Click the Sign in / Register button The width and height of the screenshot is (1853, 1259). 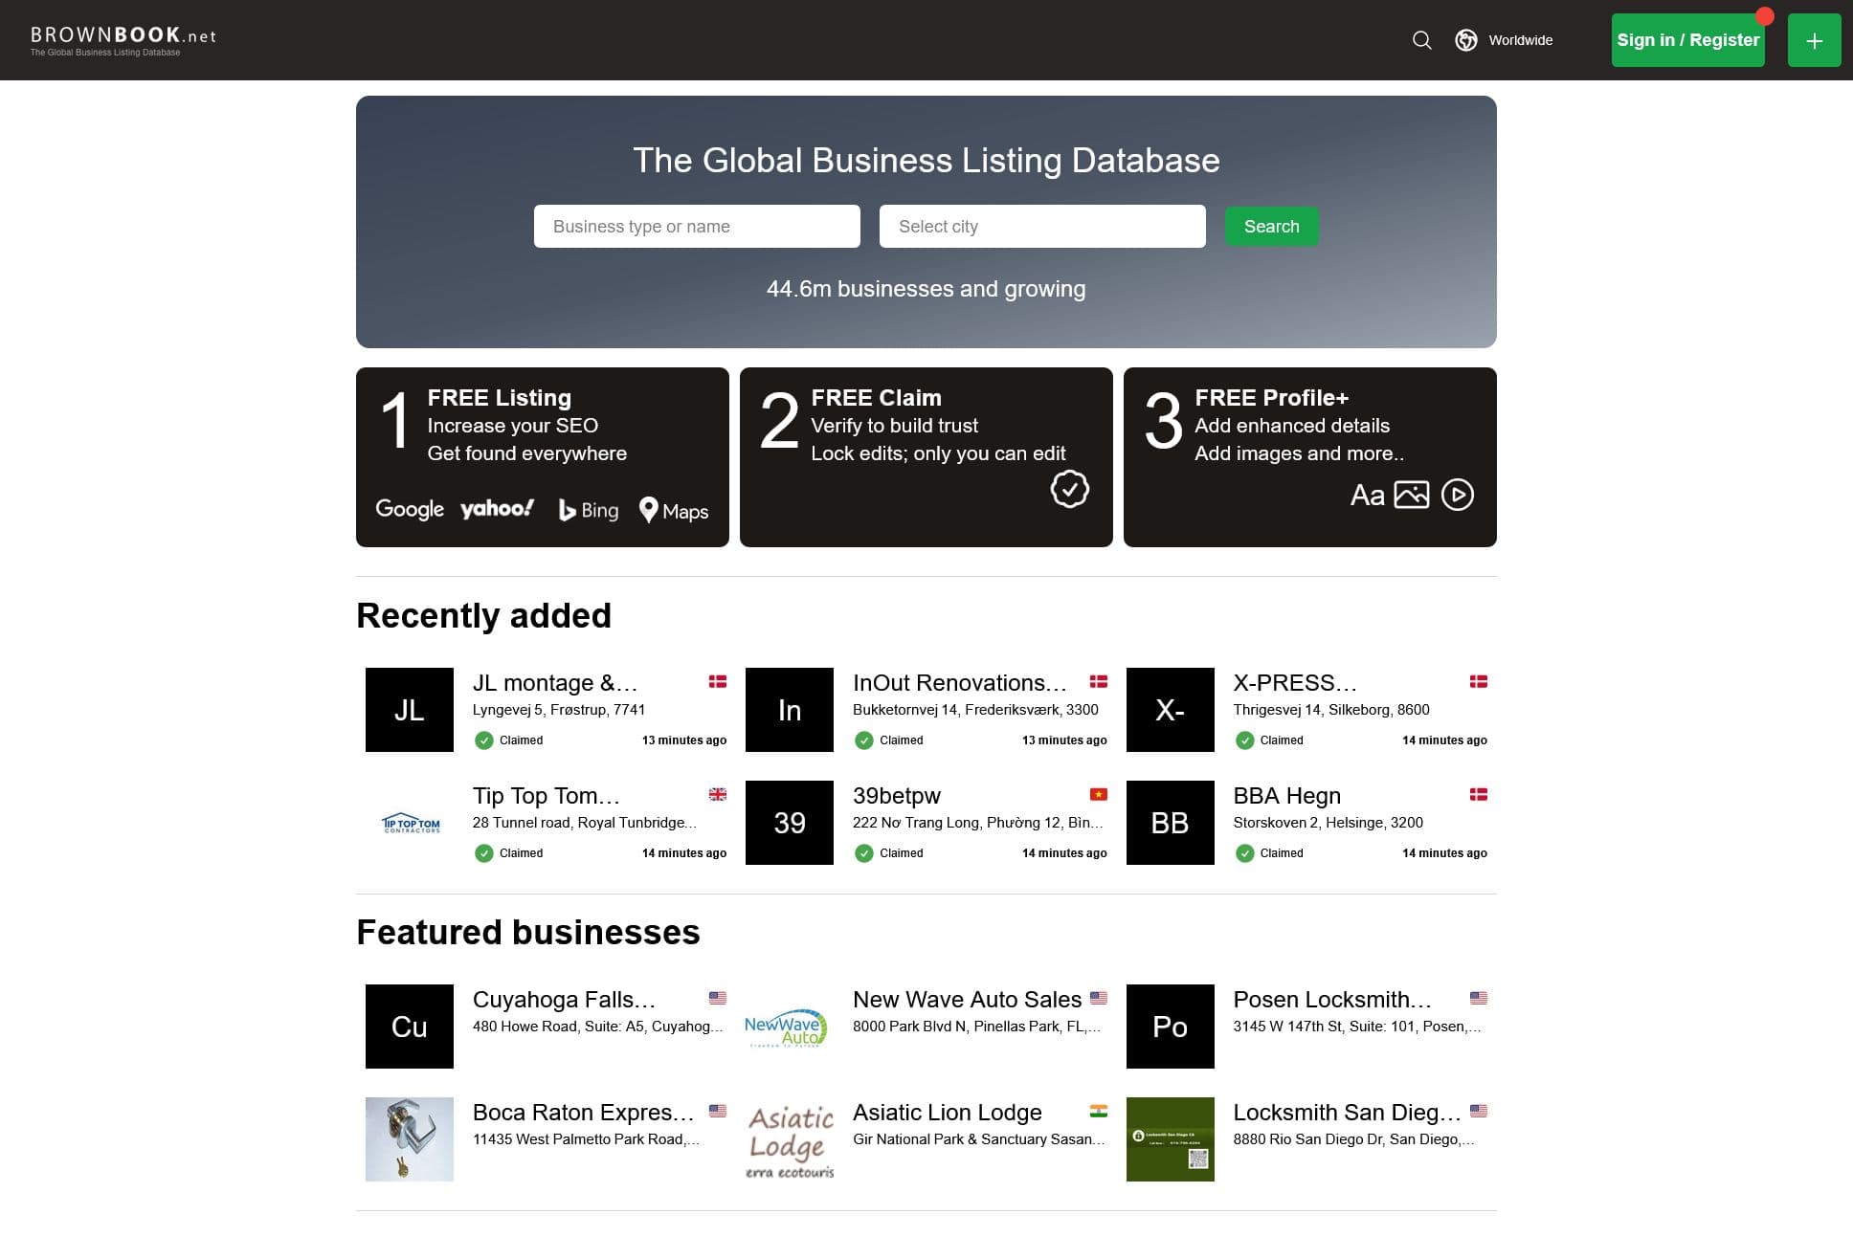(1687, 39)
